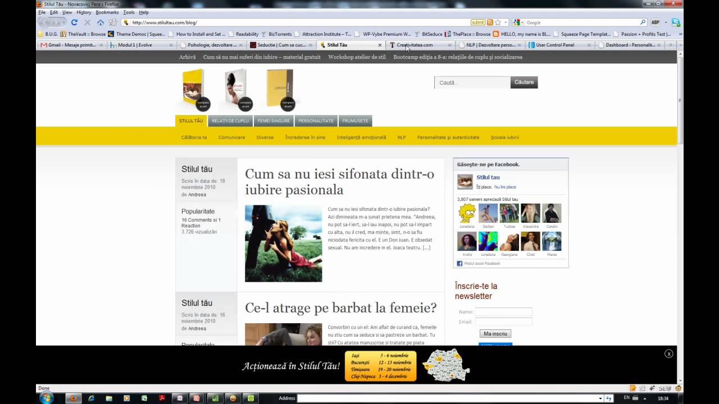The height and width of the screenshot is (404, 719).
Task: Click the Ma inscriu newsletter button
Action: pyautogui.click(x=495, y=334)
